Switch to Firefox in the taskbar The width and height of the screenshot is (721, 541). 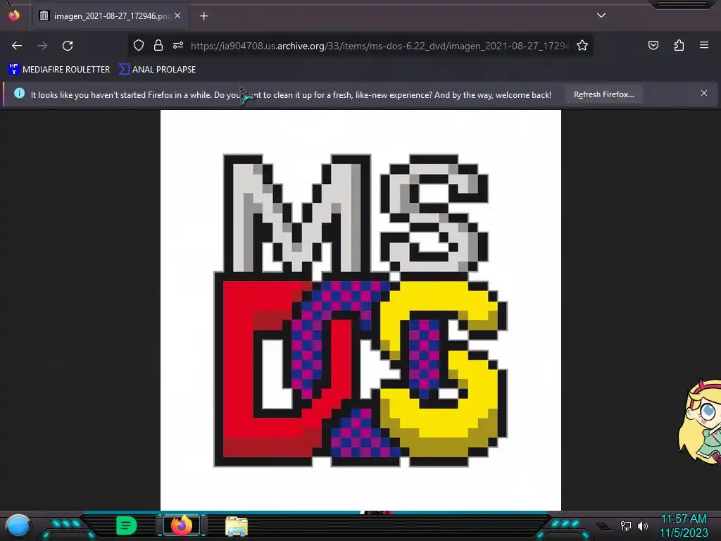[182, 526]
